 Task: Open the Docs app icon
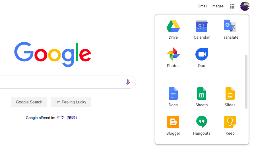coord(173,93)
